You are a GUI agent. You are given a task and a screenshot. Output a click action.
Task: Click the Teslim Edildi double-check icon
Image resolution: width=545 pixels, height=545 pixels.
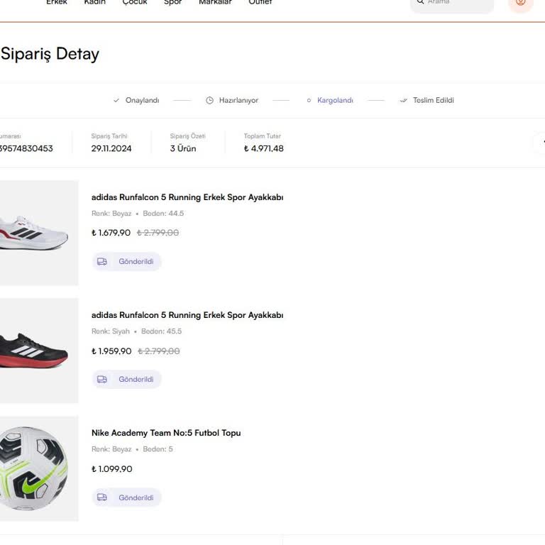pyautogui.click(x=404, y=101)
